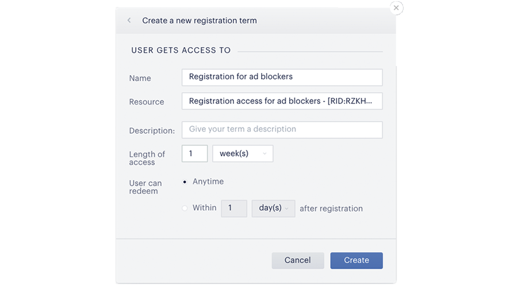Click the Cancel button
This screenshot has height=285, width=506.
coord(297,260)
